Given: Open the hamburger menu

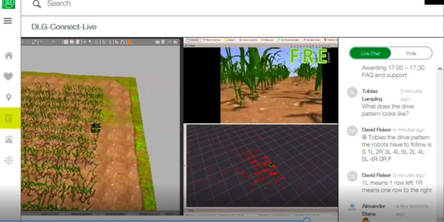Looking at the screenshot, I should coord(8,21).
